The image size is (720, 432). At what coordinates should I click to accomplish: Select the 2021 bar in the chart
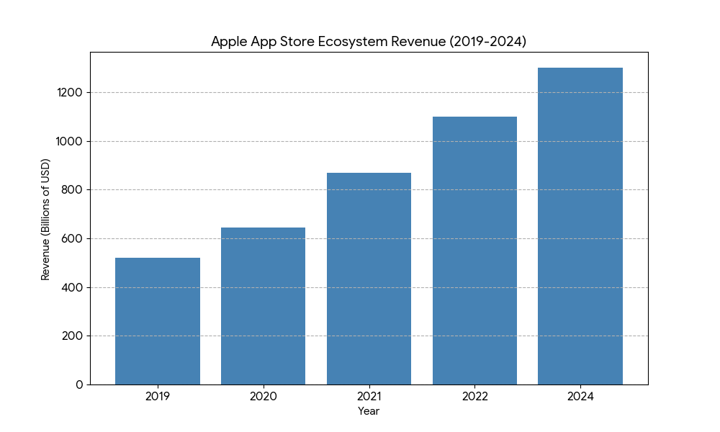click(x=369, y=279)
